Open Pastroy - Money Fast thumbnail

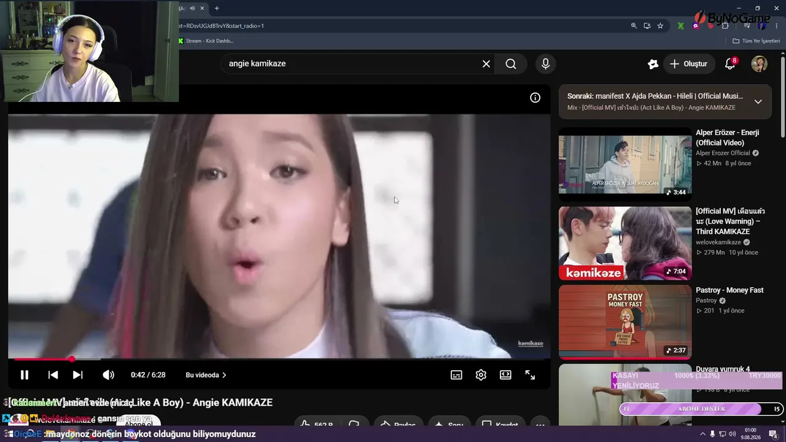pos(625,322)
